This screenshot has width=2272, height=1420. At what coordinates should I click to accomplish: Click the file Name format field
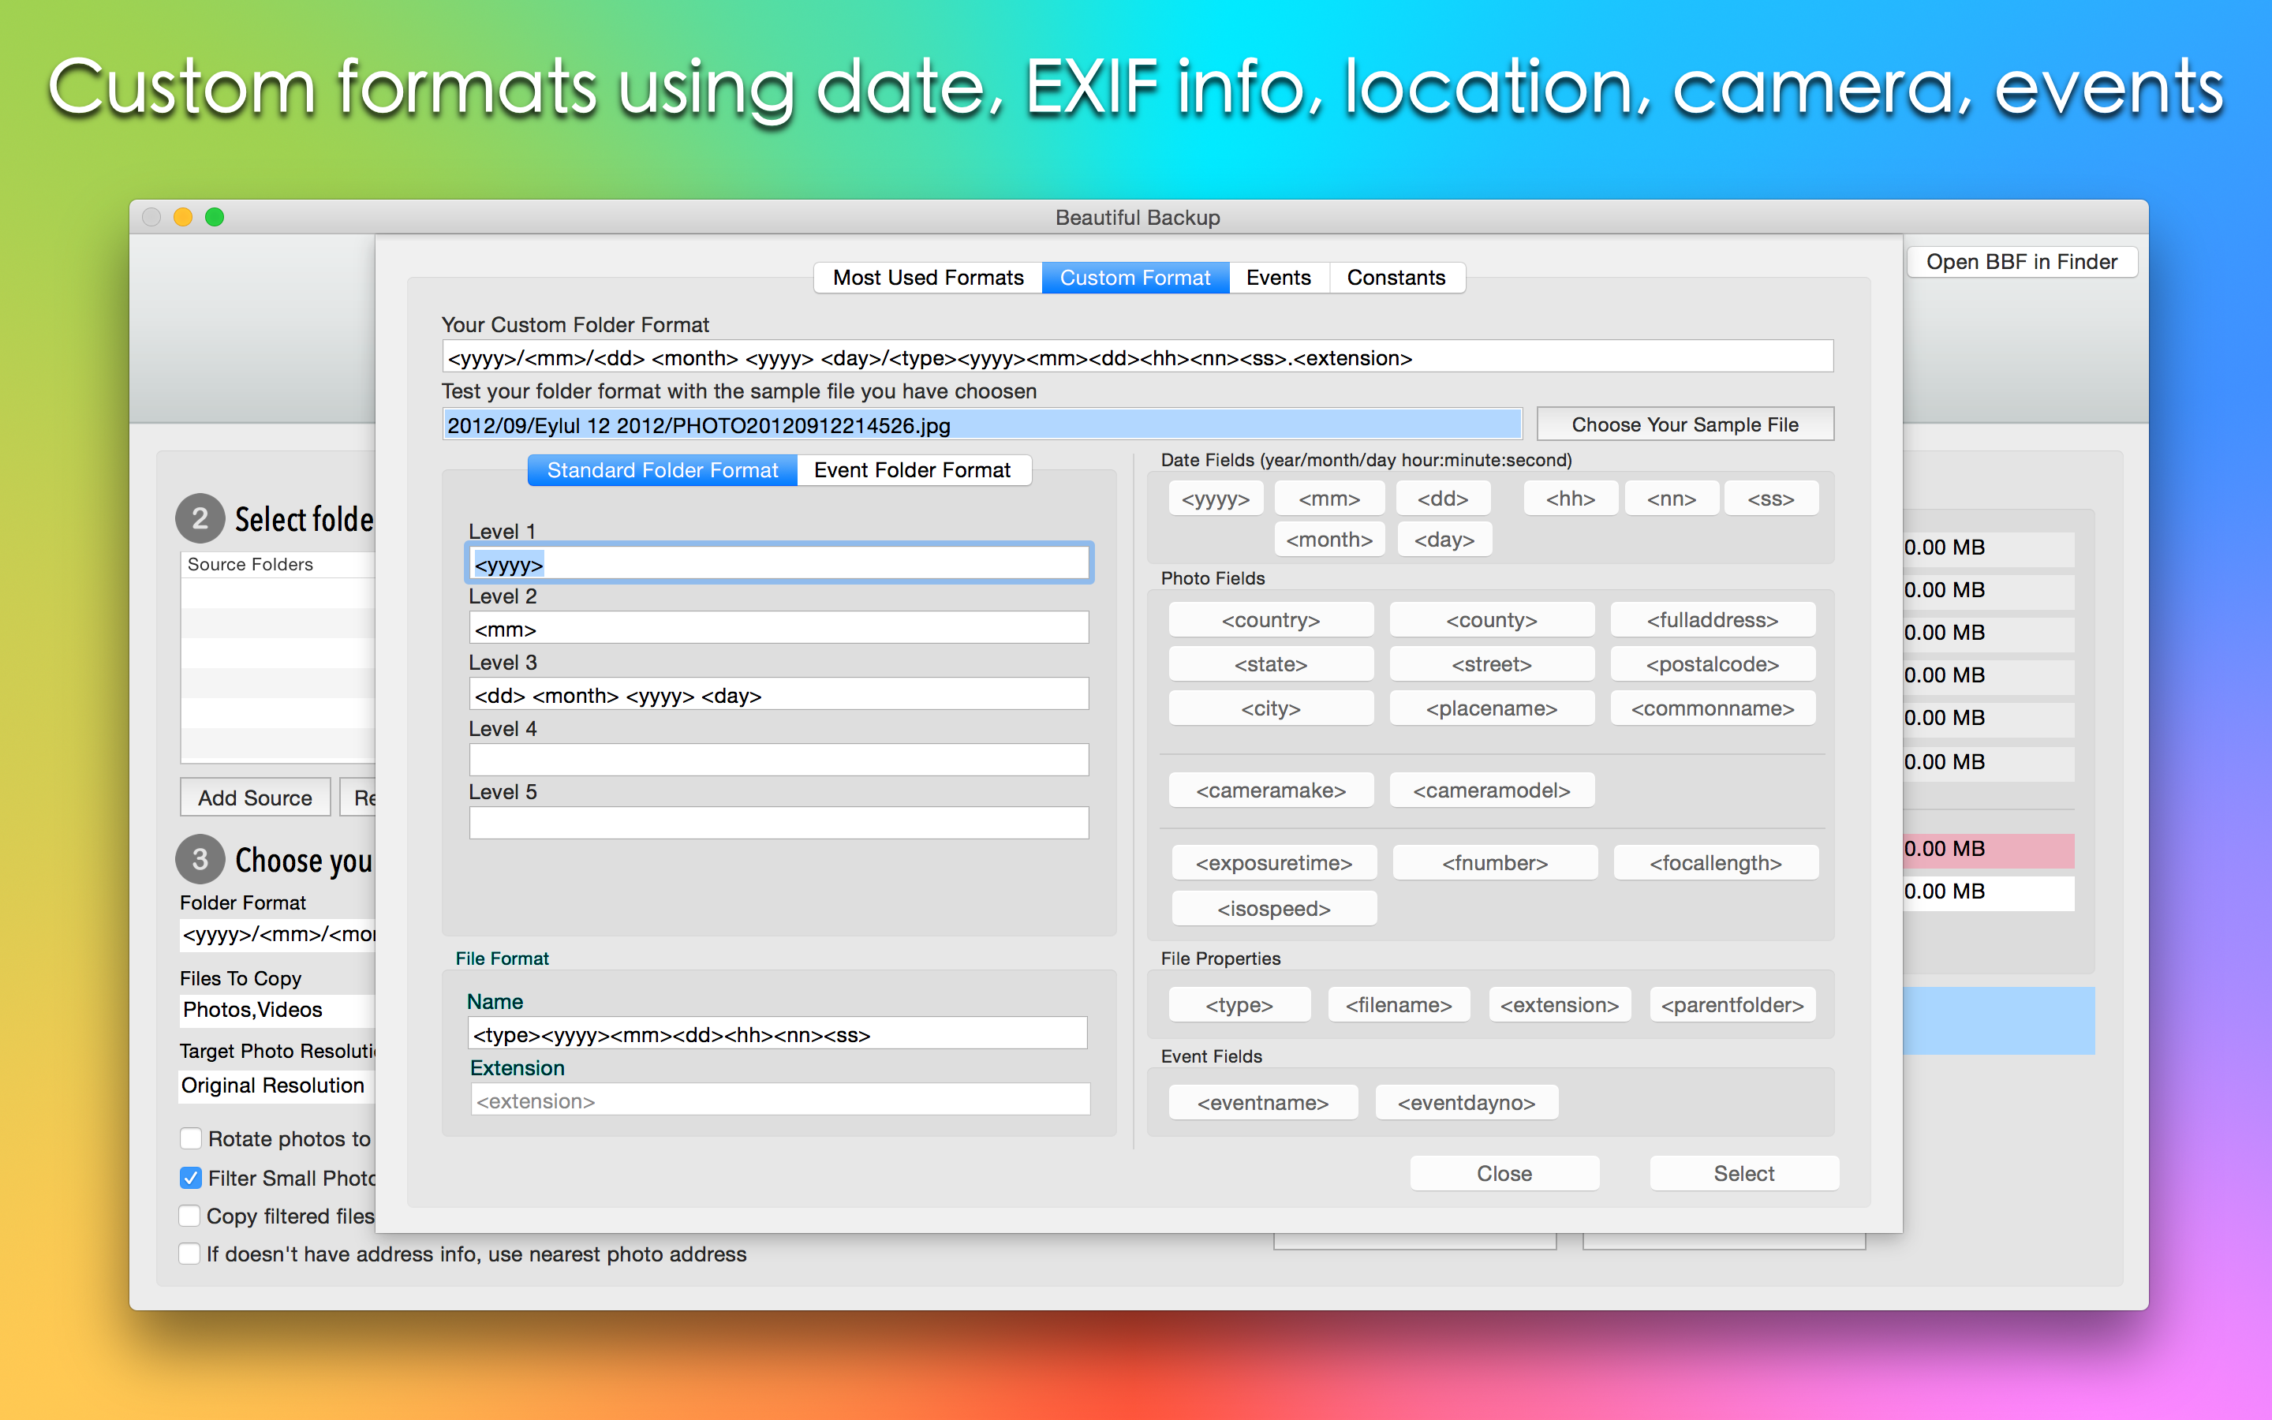pos(776,1035)
